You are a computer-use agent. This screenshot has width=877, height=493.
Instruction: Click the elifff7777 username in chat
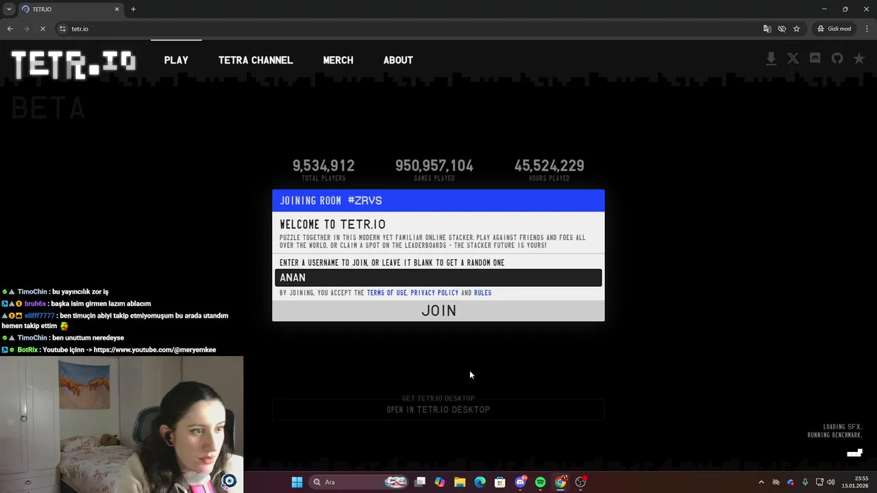pos(40,316)
